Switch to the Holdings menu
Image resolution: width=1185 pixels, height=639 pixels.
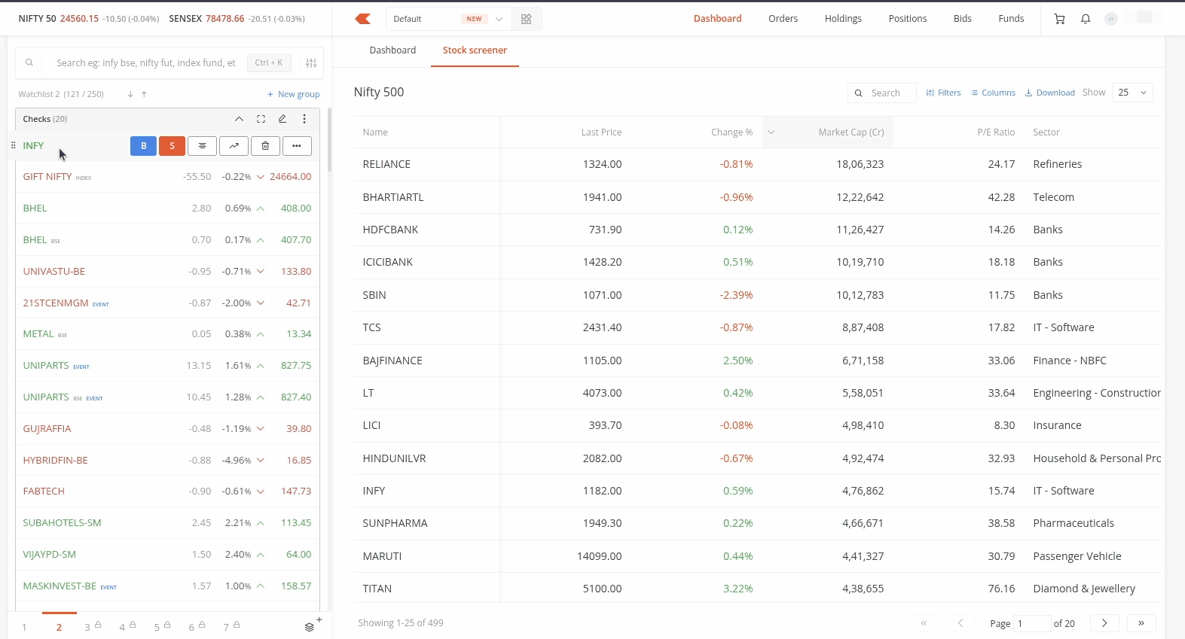click(843, 19)
